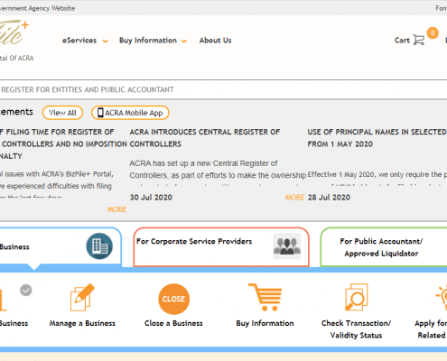Open the shopping cart icon
The height and width of the screenshot is (361, 447).
[419, 40]
